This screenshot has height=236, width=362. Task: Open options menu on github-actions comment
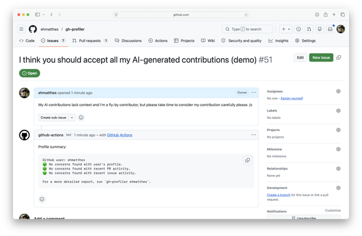254,135
